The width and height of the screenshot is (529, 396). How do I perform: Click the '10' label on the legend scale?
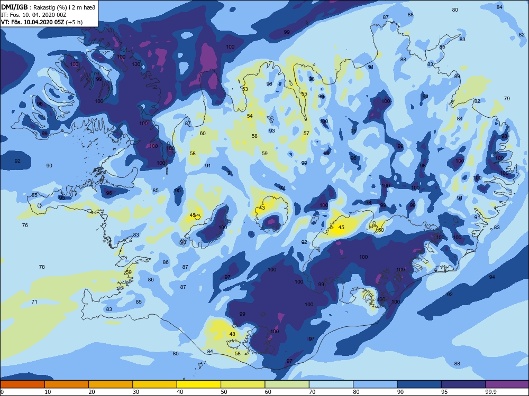(x=48, y=392)
